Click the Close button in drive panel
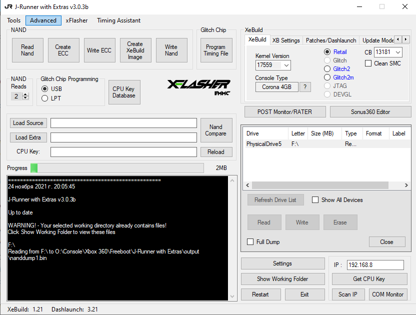 [387, 242]
